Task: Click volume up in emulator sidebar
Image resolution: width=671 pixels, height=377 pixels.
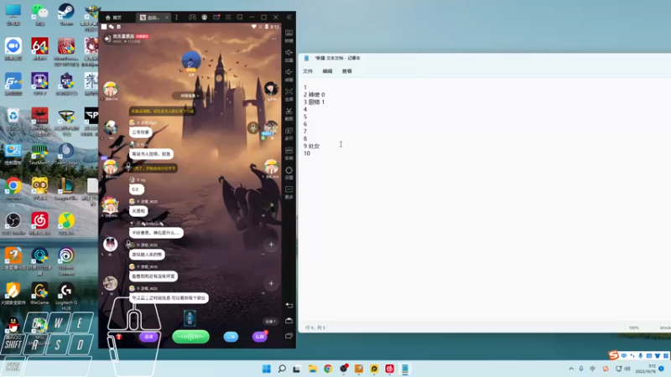Action: pyautogui.click(x=289, y=54)
